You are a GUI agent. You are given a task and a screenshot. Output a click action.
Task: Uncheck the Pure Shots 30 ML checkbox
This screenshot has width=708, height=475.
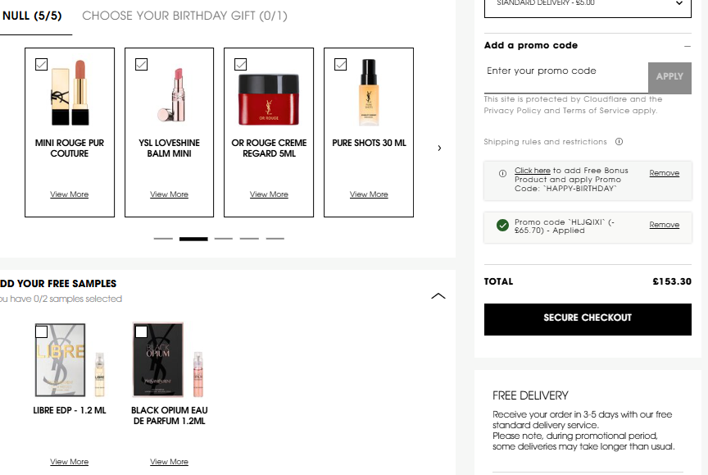click(x=340, y=64)
